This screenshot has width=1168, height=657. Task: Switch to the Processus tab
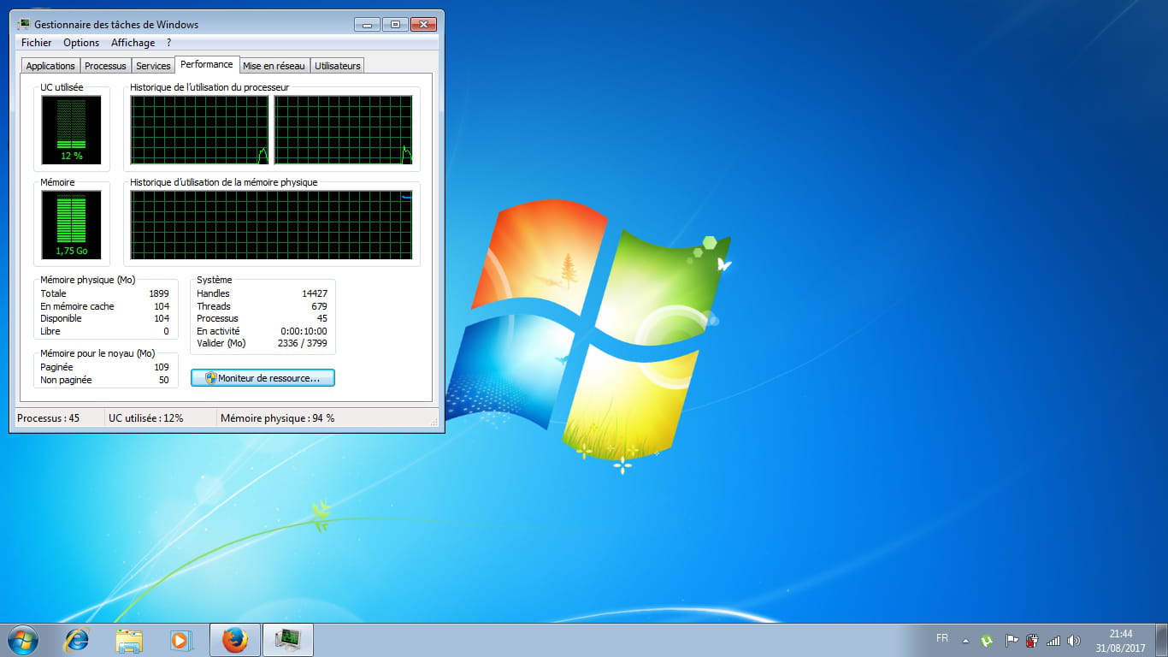(105, 66)
